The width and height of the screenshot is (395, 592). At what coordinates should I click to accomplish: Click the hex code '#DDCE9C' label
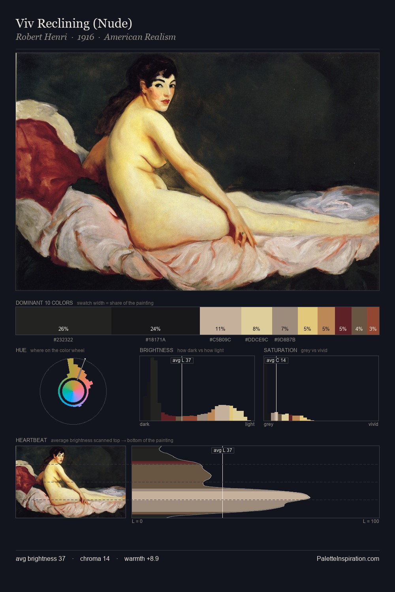point(257,339)
